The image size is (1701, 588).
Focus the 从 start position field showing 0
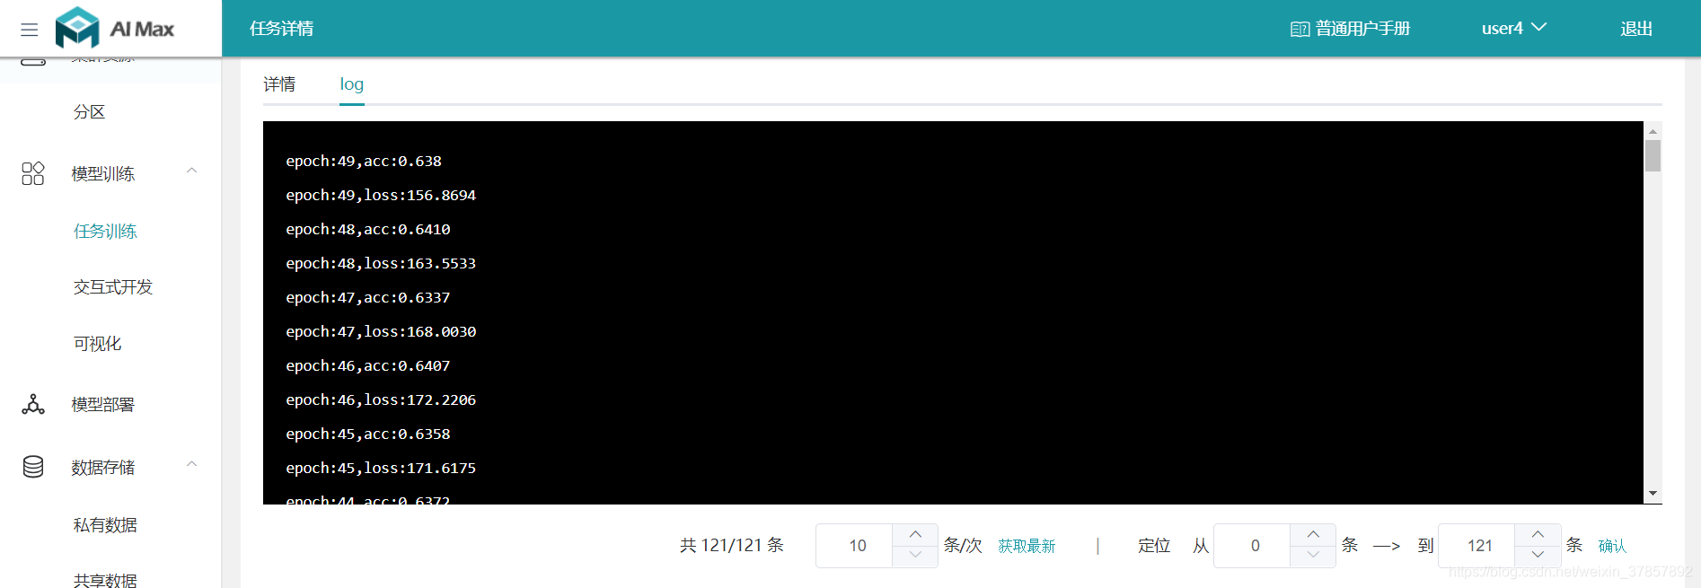coord(1255,546)
